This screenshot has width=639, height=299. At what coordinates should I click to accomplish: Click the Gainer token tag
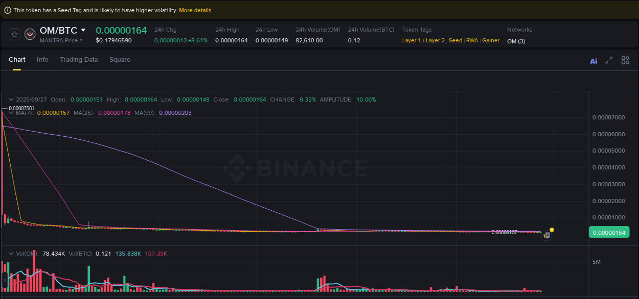click(x=491, y=40)
